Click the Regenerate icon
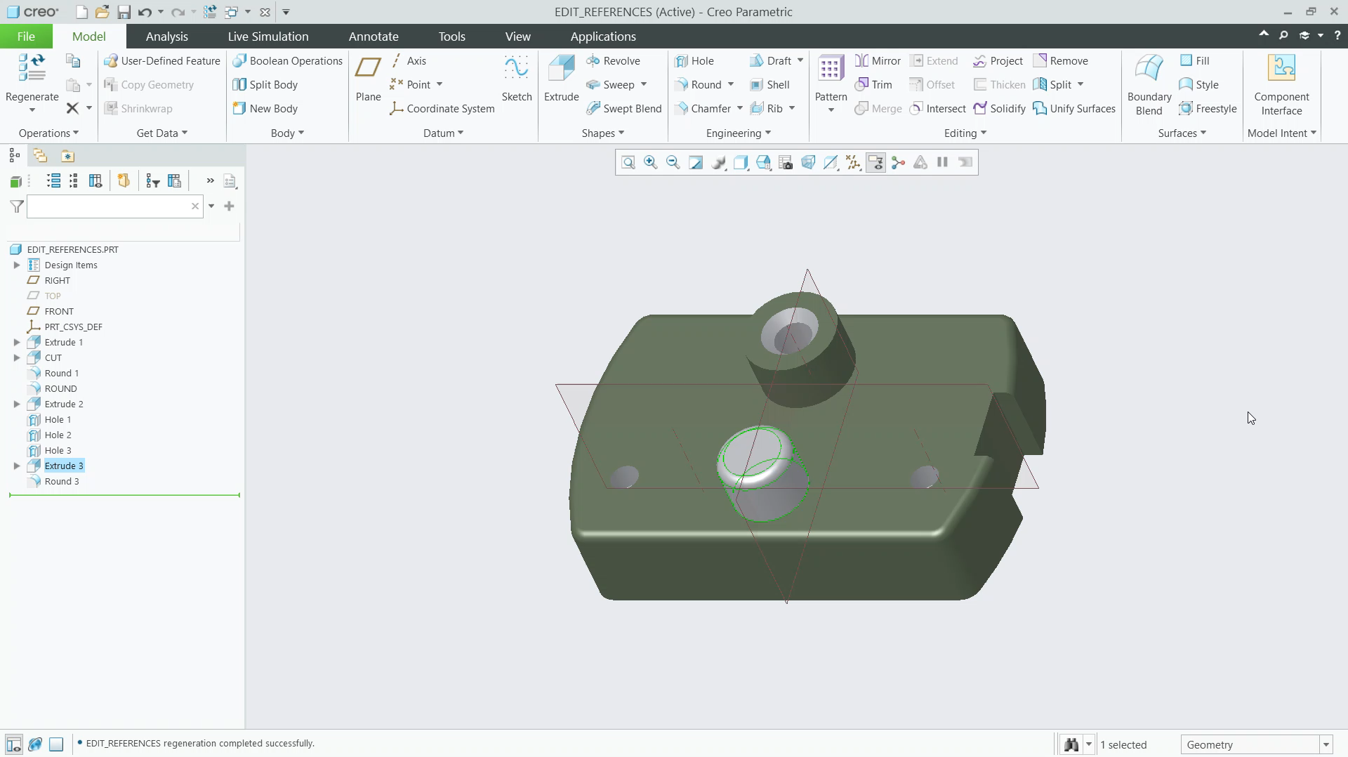The width and height of the screenshot is (1348, 757). 32,67
